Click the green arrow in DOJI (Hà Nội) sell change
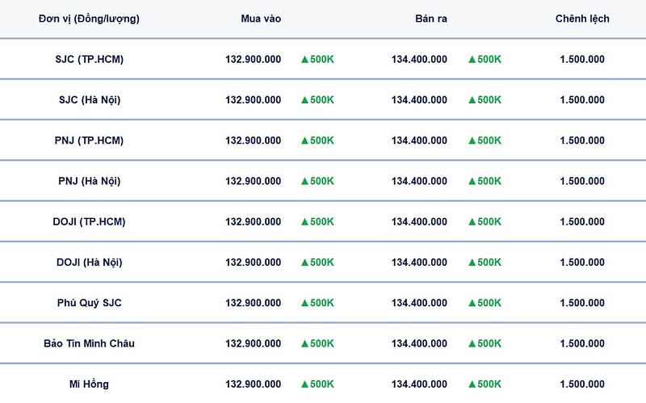646x403 pixels. coord(472,262)
